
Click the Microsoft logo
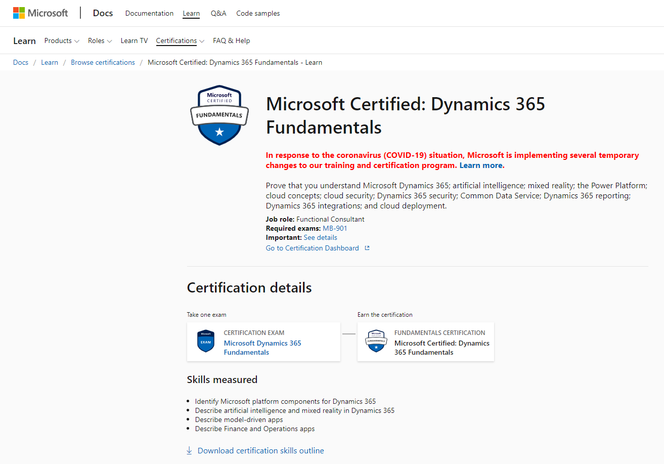click(40, 13)
